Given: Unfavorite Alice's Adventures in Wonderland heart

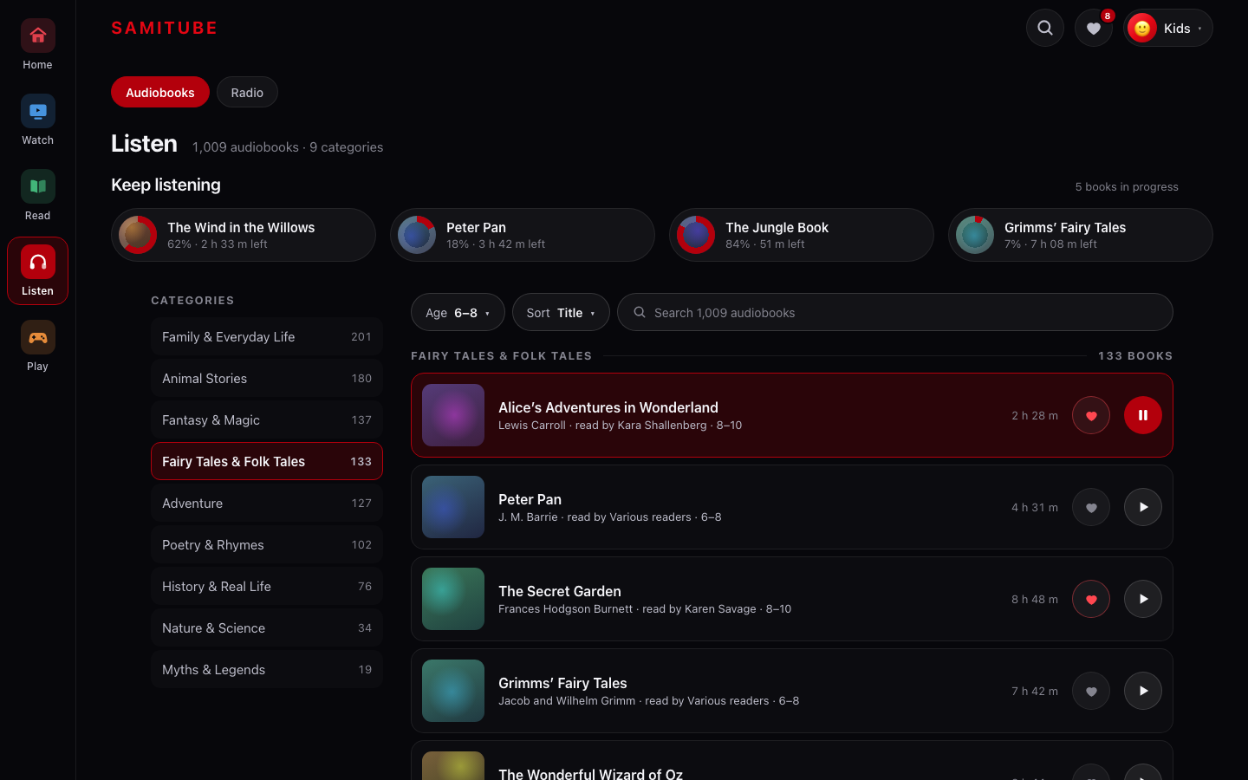Looking at the screenshot, I should click(x=1091, y=415).
